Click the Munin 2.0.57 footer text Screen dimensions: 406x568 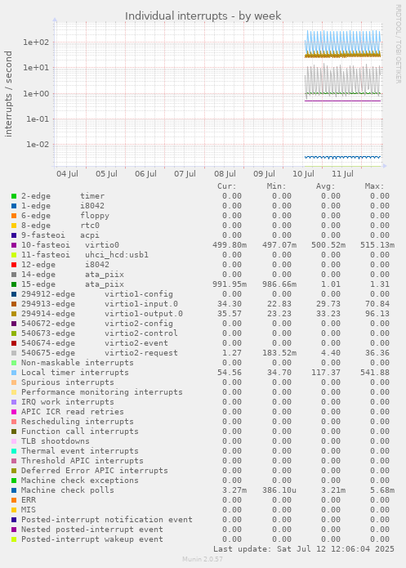pos(203,559)
